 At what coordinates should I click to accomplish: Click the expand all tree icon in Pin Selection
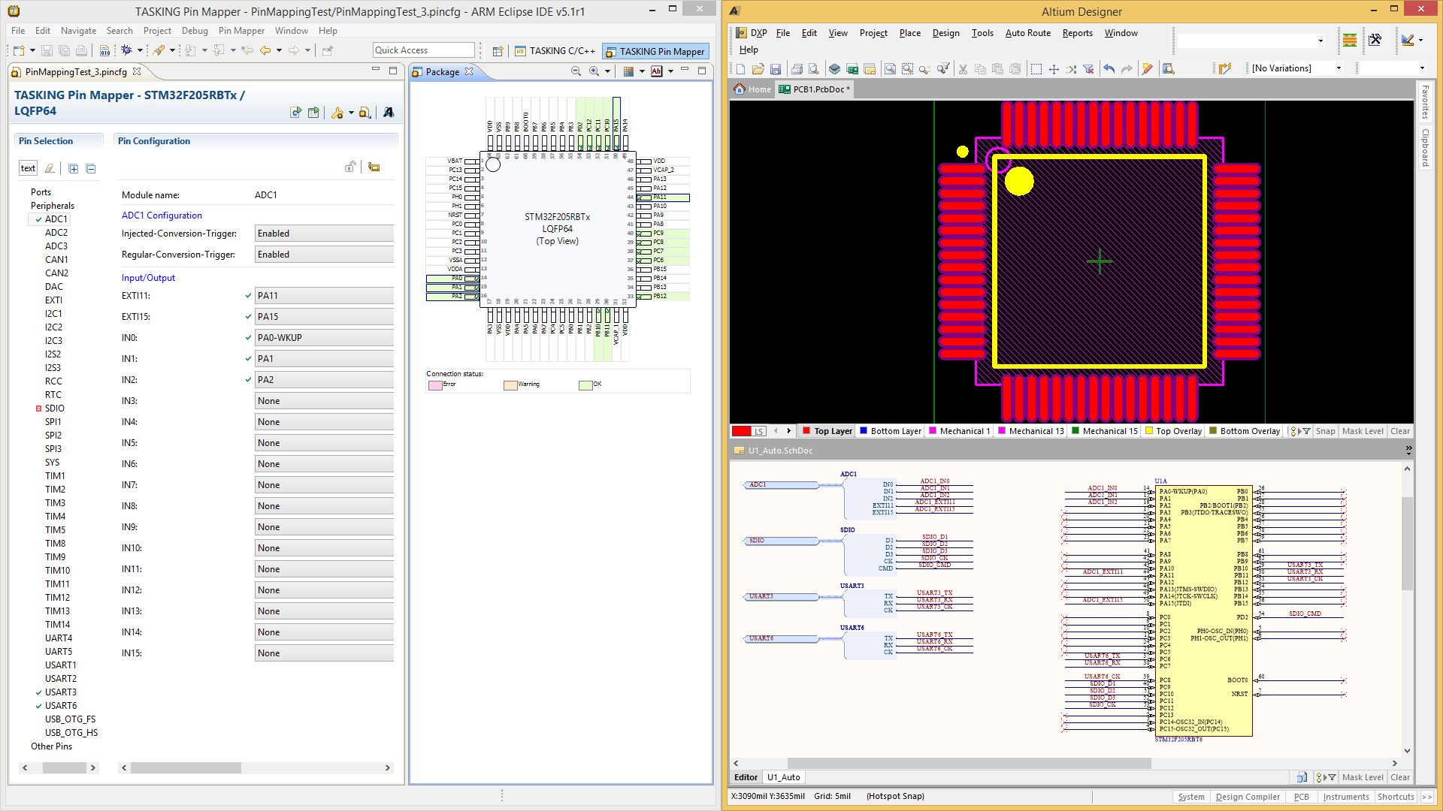(x=74, y=168)
